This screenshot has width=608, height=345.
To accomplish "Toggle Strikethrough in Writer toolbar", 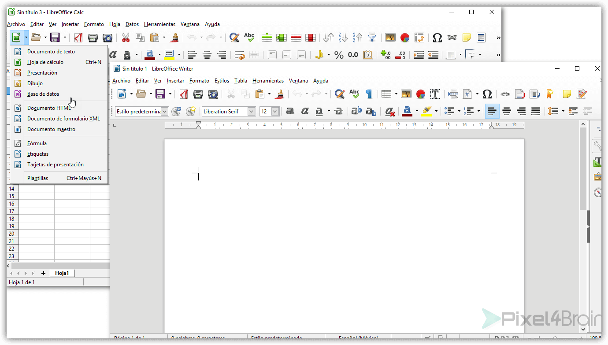I will 339,112.
